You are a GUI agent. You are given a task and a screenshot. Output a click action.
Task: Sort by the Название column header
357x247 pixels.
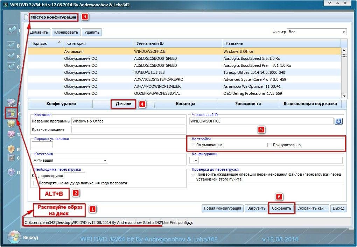281,43
